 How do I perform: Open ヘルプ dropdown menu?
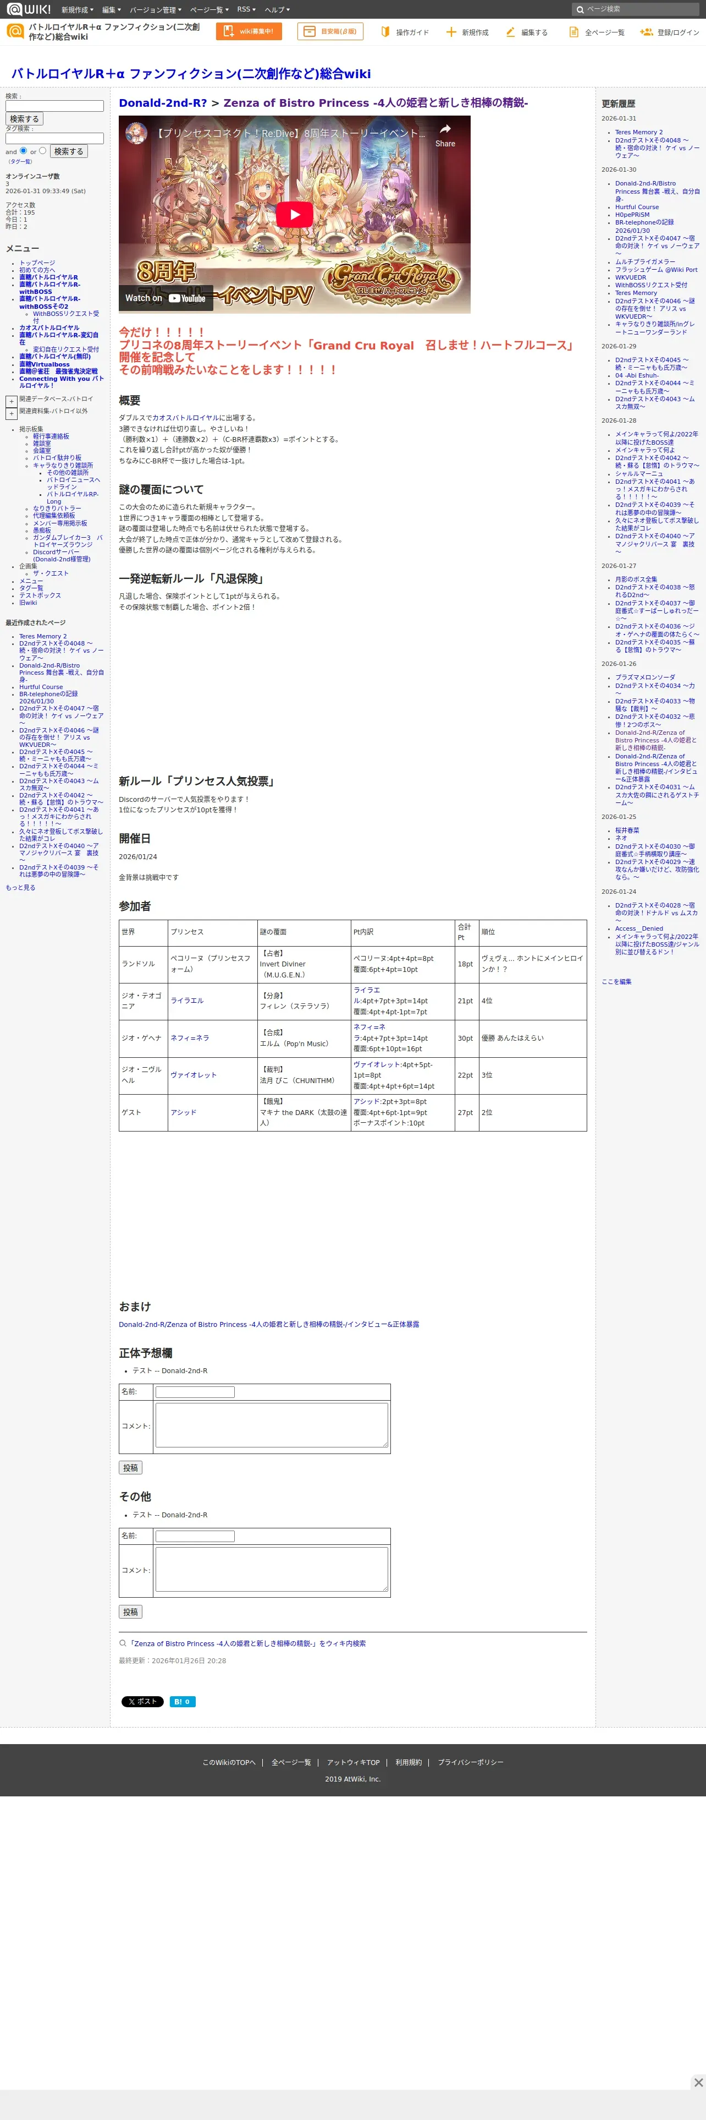(277, 10)
